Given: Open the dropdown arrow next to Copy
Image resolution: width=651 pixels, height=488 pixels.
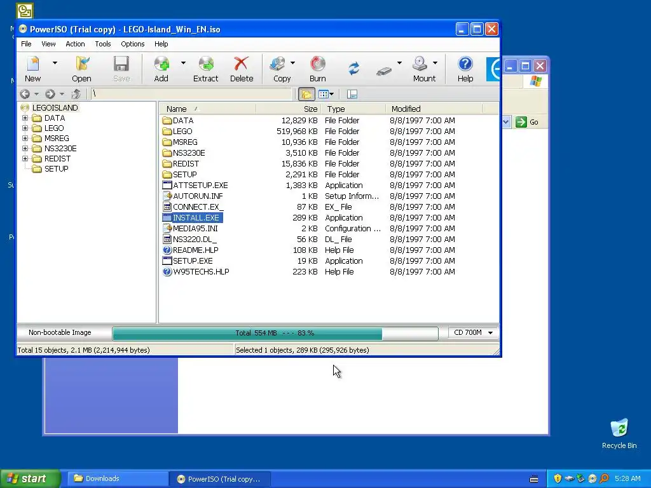Looking at the screenshot, I should (292, 63).
